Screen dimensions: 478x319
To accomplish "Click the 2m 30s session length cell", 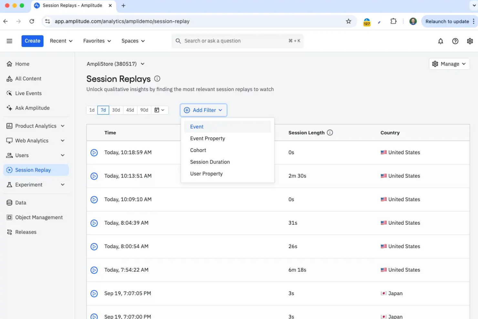I will tap(297, 176).
